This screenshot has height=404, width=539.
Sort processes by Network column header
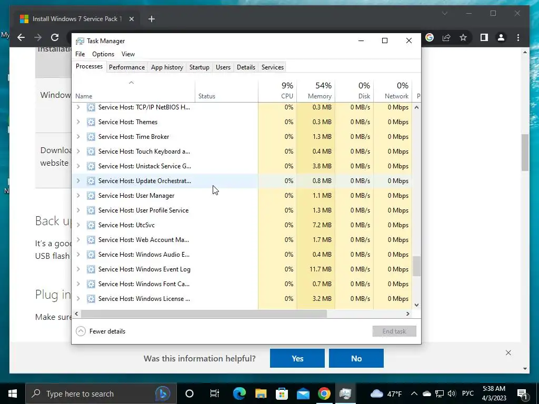tap(393, 91)
